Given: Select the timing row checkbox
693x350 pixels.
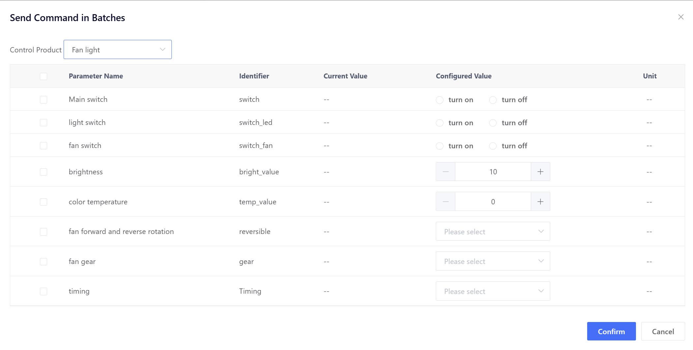Looking at the screenshot, I should pos(44,291).
